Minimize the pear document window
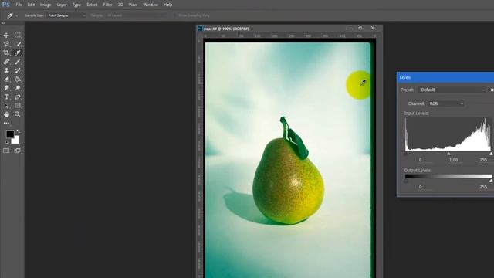 (x=350, y=29)
